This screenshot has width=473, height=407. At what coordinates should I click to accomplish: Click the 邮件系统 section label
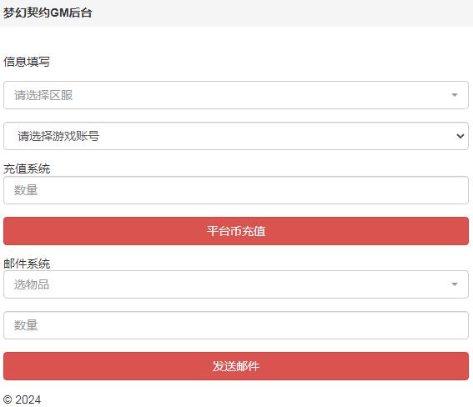click(27, 264)
